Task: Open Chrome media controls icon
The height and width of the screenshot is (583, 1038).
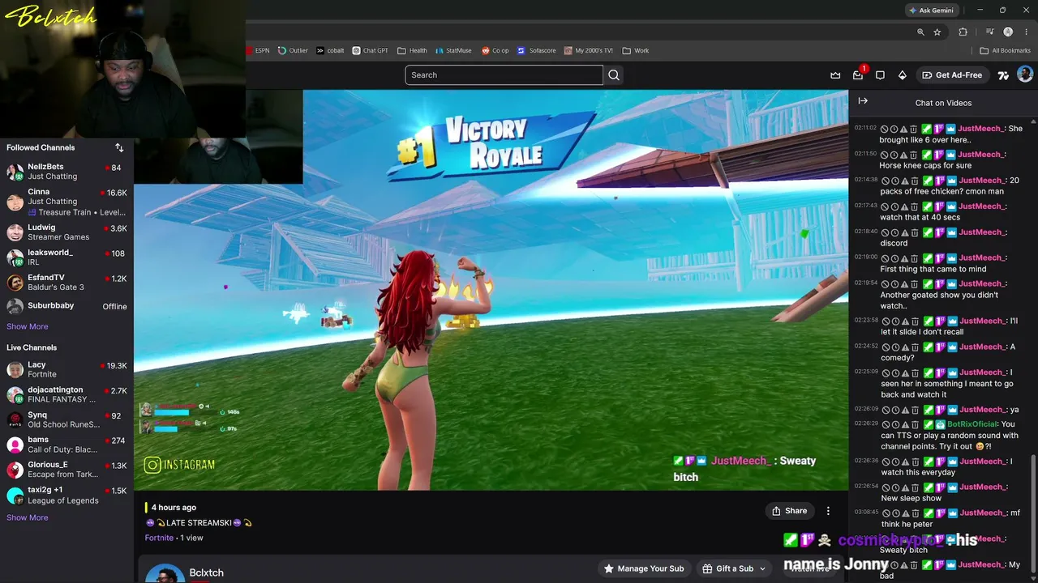Action: point(990,32)
